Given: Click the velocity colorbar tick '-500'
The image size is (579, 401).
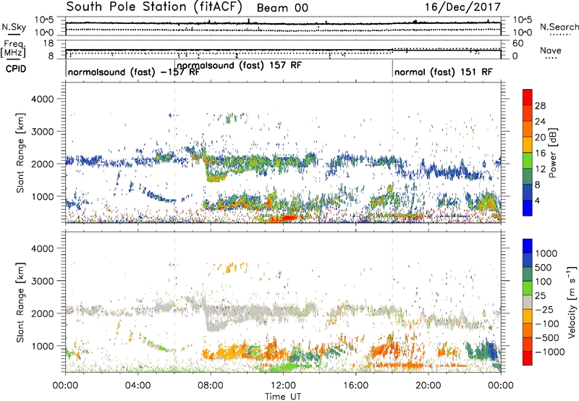Looking at the screenshot, I should tap(546, 338).
